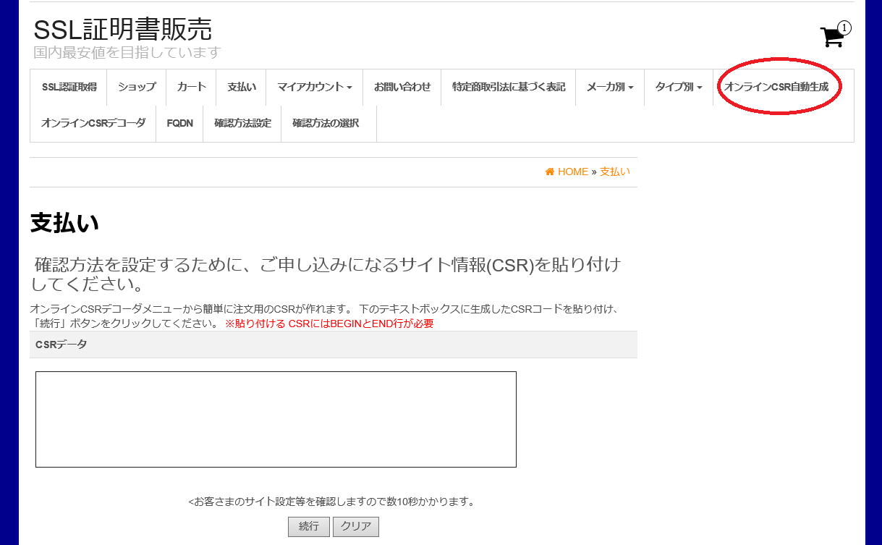This screenshot has height=545, width=882.
Task: Open オンラインCSR自動生成 highlighted in red circle
Action: click(x=779, y=87)
